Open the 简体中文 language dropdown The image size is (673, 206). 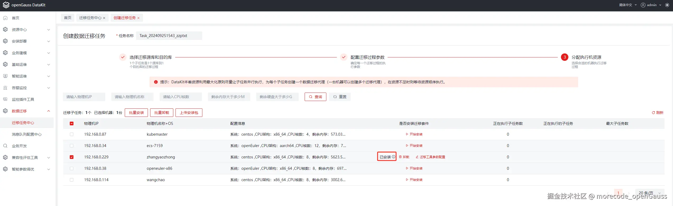click(628, 5)
